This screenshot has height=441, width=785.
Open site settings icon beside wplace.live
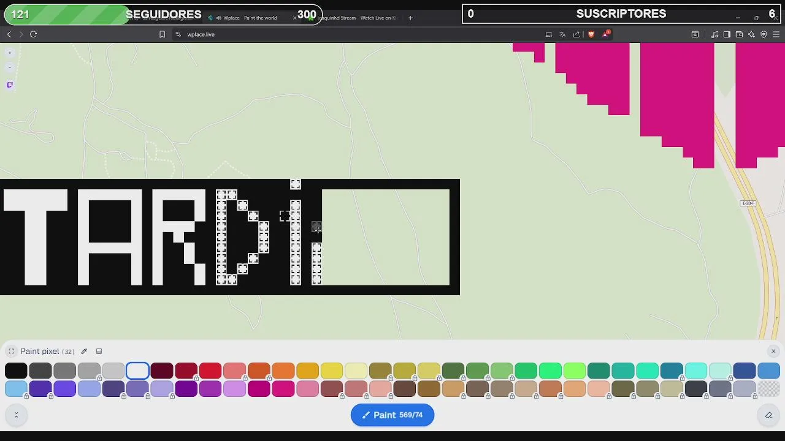tap(178, 34)
